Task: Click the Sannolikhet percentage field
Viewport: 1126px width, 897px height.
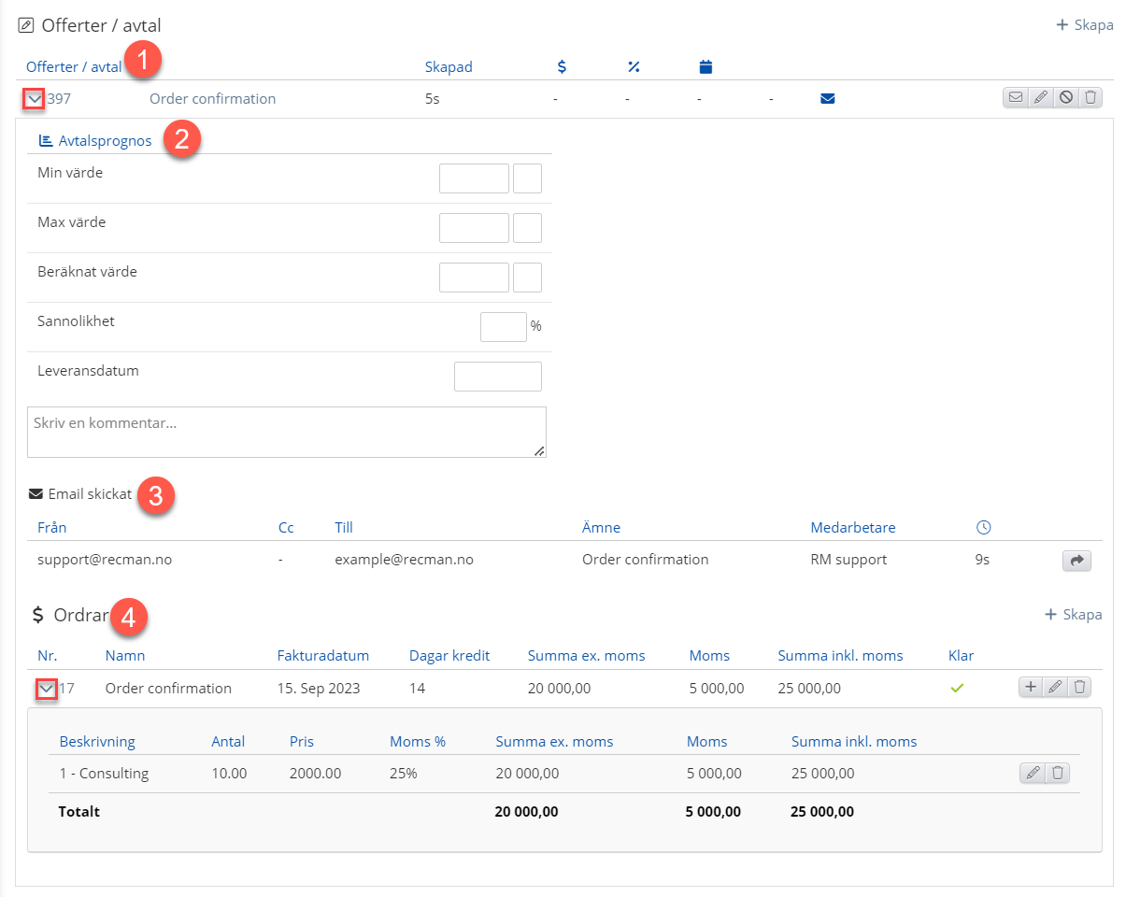Action: 503,327
